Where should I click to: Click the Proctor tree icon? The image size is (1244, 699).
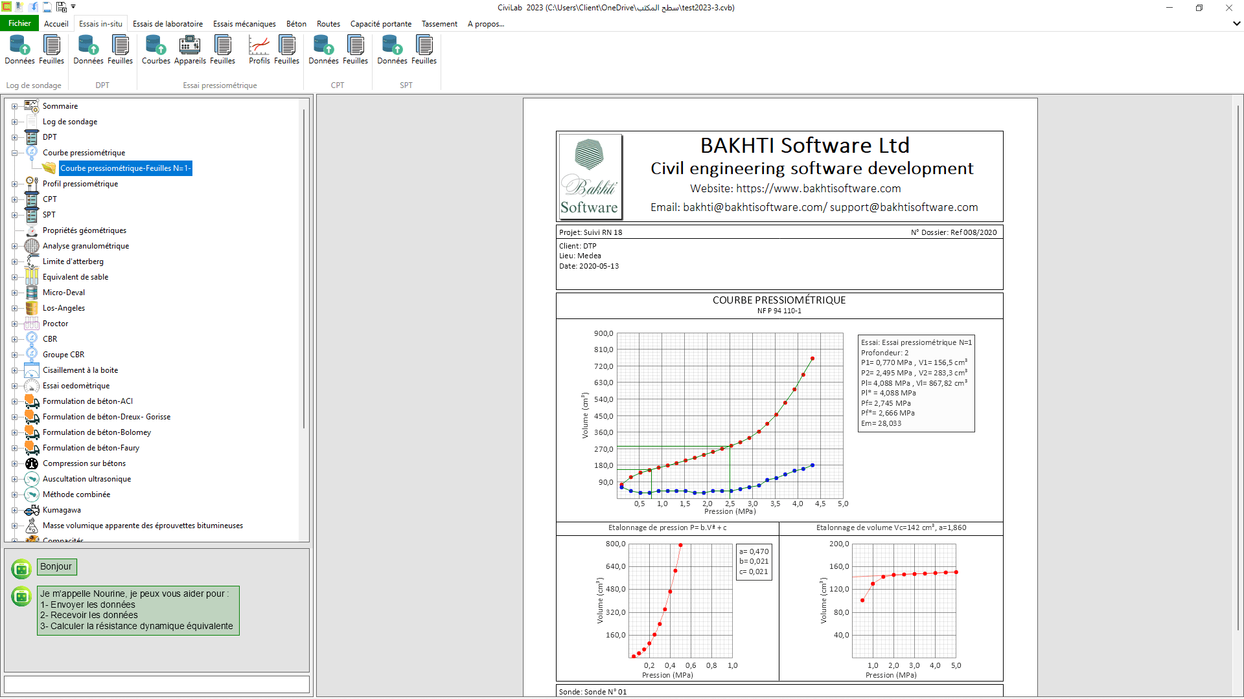pos(32,324)
